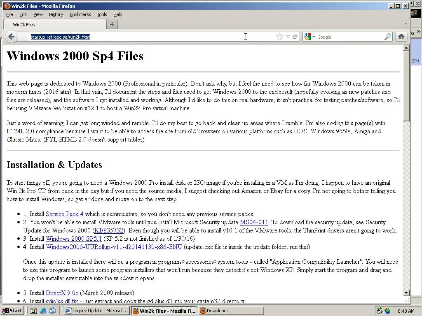The width and height of the screenshot is (422, 316).
Task: Open the History menu
Action: (56, 14)
